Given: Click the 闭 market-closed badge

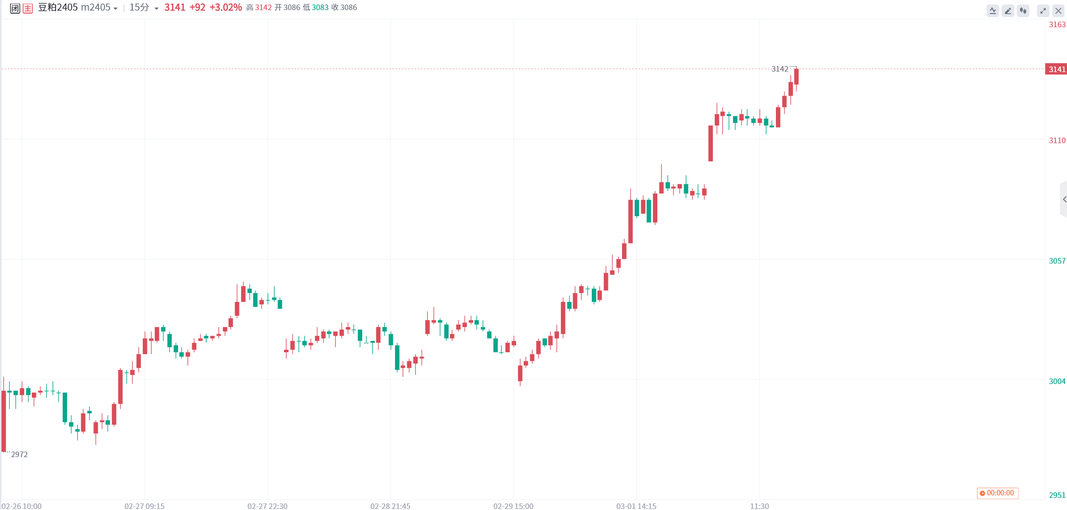Looking at the screenshot, I should pos(15,8).
